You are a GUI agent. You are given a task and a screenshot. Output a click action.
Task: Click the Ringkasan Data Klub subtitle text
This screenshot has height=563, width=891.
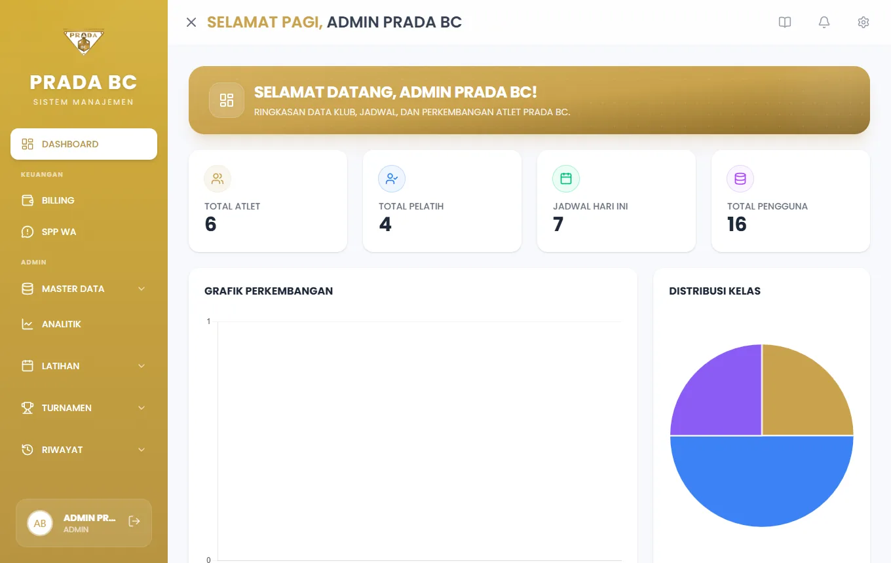(x=412, y=112)
